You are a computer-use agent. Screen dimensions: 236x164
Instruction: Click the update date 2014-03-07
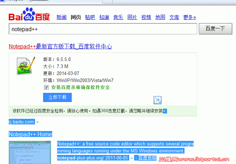(68, 73)
